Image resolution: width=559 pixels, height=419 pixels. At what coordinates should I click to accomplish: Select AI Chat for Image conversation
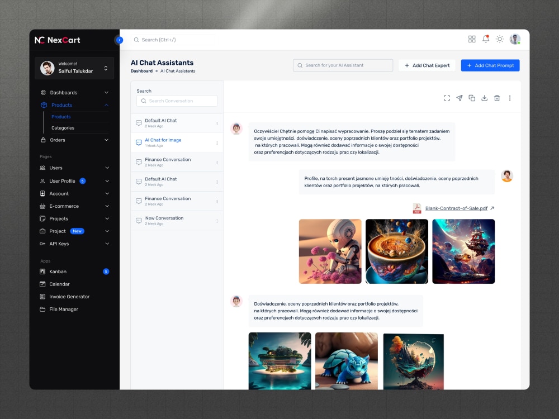(x=177, y=142)
